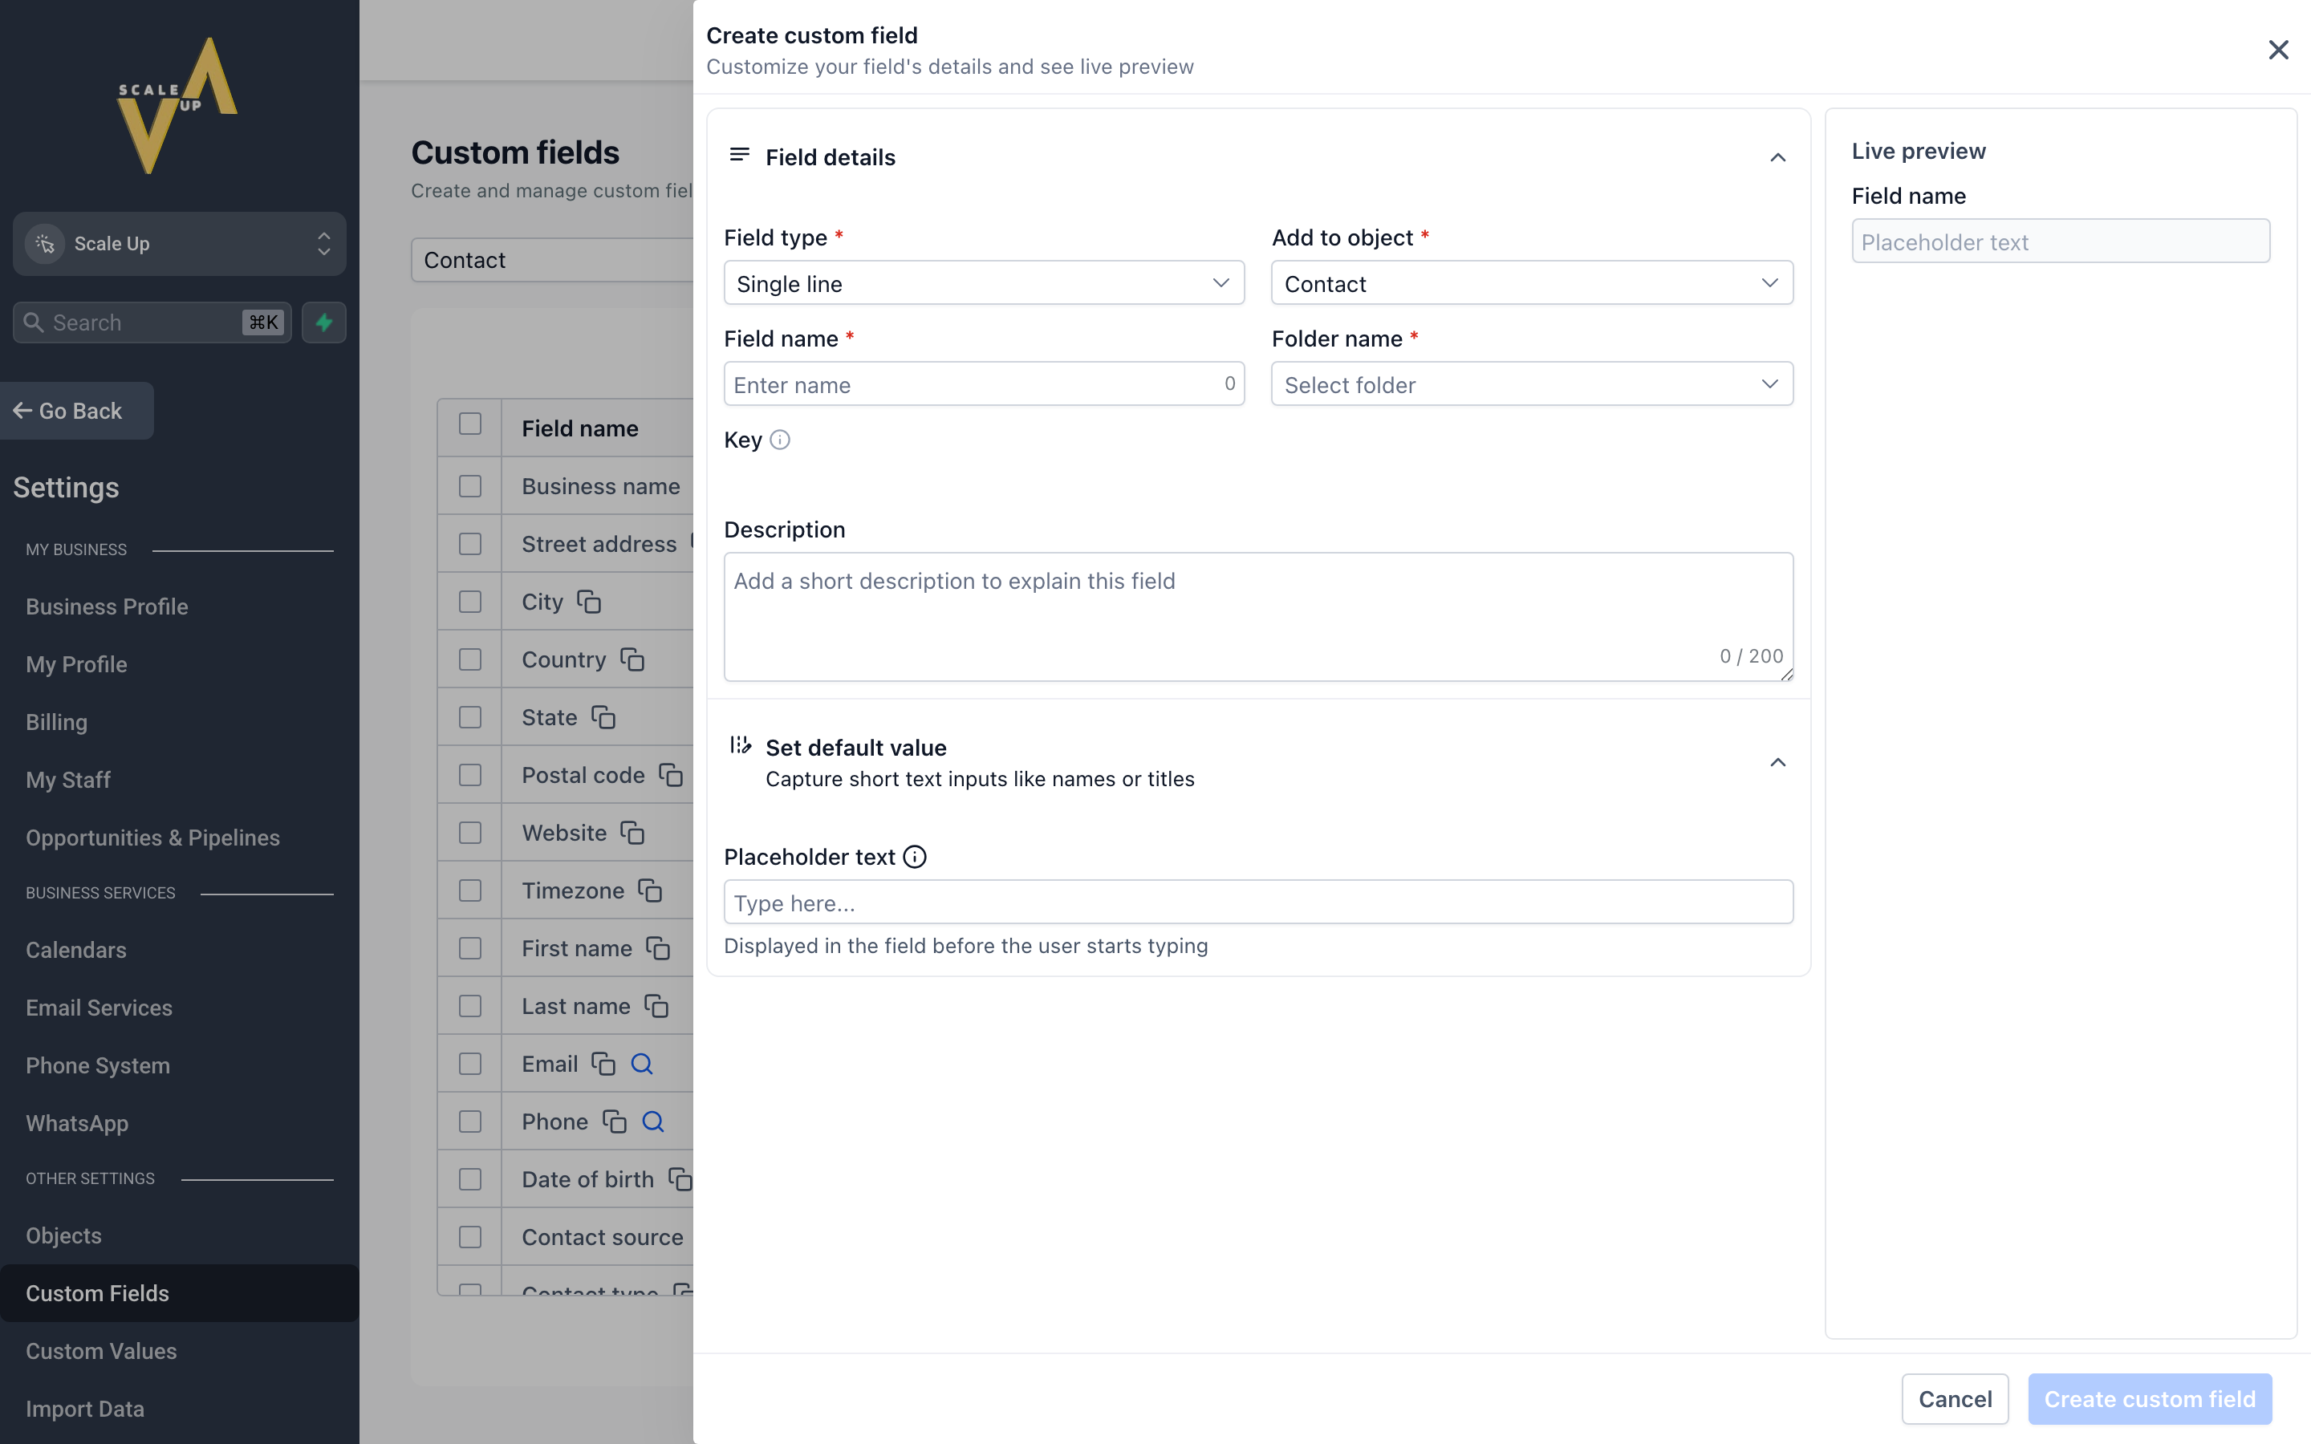Click the Create custom field button
Image resolution: width=2311 pixels, height=1444 pixels.
coord(2150,1399)
